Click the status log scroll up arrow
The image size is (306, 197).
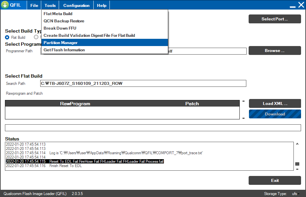pos(297,144)
